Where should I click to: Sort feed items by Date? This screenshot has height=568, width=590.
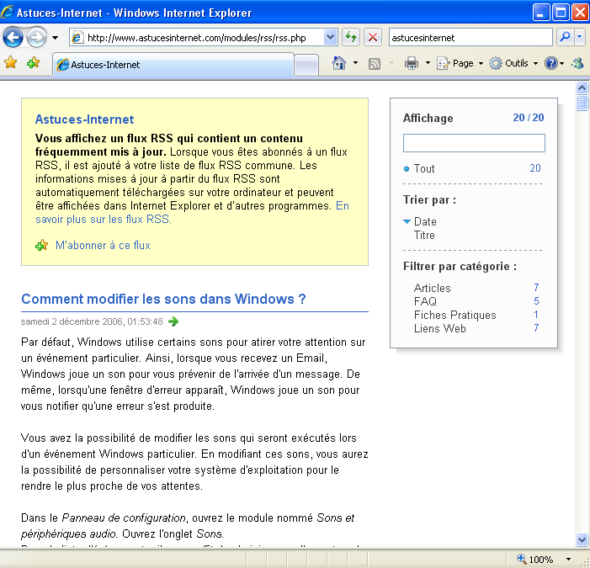tap(425, 221)
